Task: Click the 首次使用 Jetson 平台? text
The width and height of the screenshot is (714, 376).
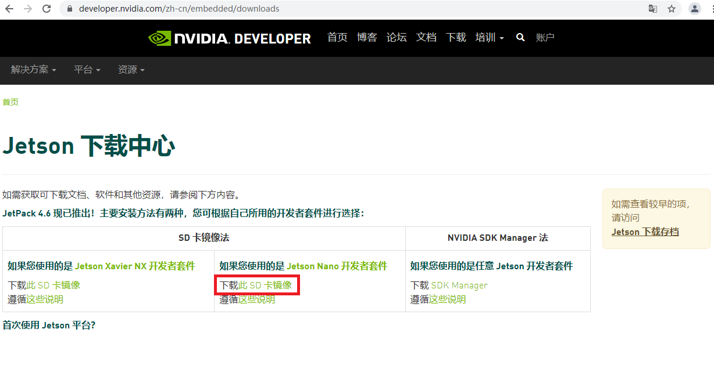Action: tap(49, 325)
